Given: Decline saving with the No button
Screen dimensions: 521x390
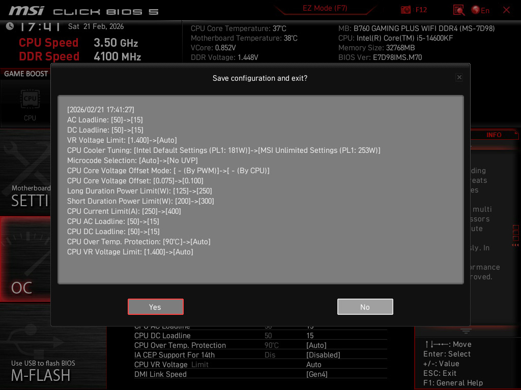Looking at the screenshot, I should (x=365, y=307).
